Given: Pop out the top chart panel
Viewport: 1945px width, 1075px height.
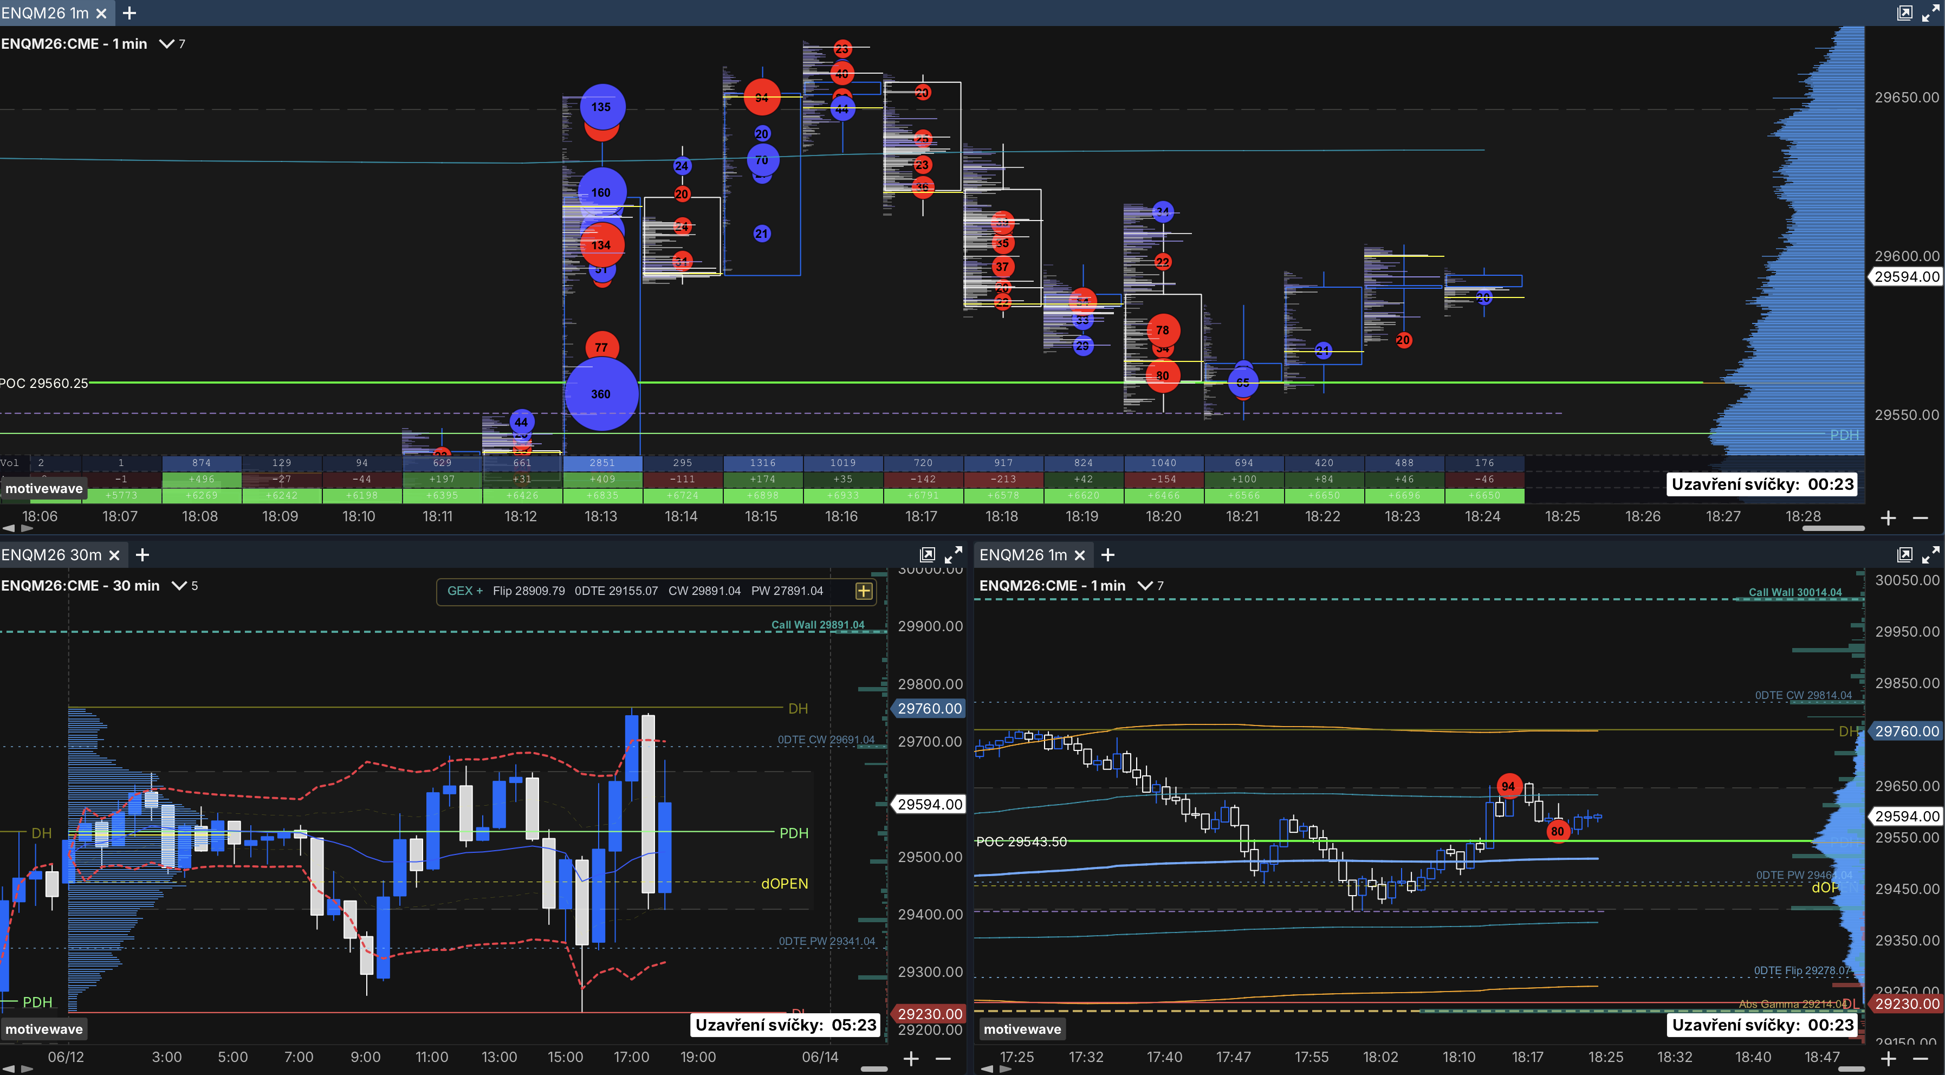Looking at the screenshot, I should [1905, 13].
